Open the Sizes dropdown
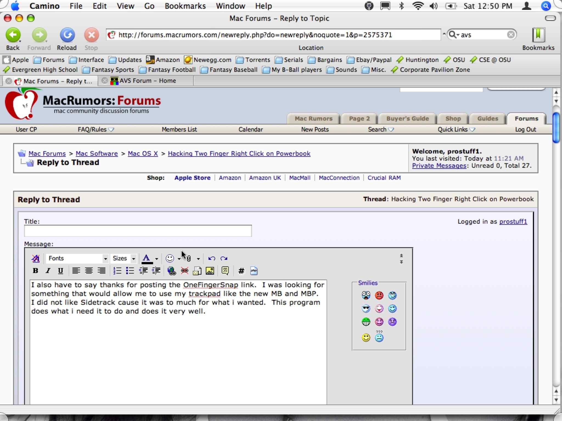 (x=124, y=258)
